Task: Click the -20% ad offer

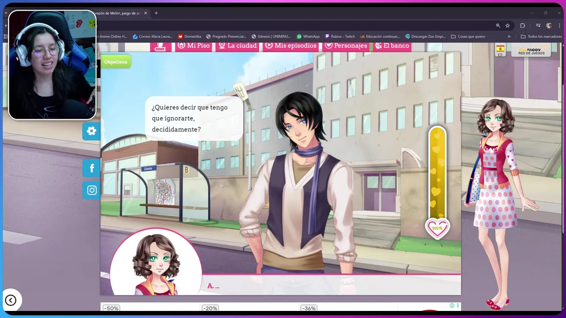Action: click(210, 308)
